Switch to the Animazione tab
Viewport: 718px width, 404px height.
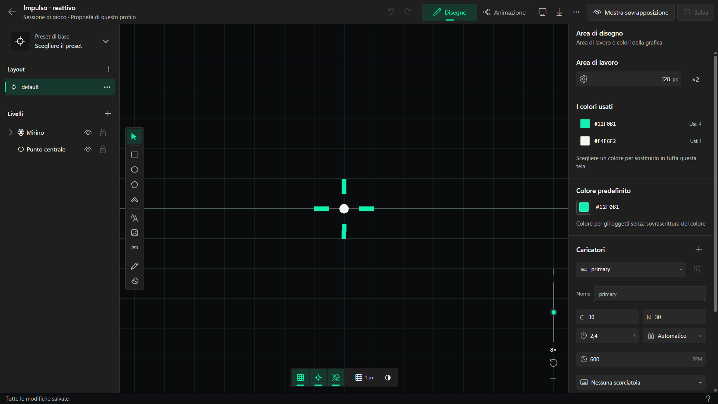tap(504, 12)
